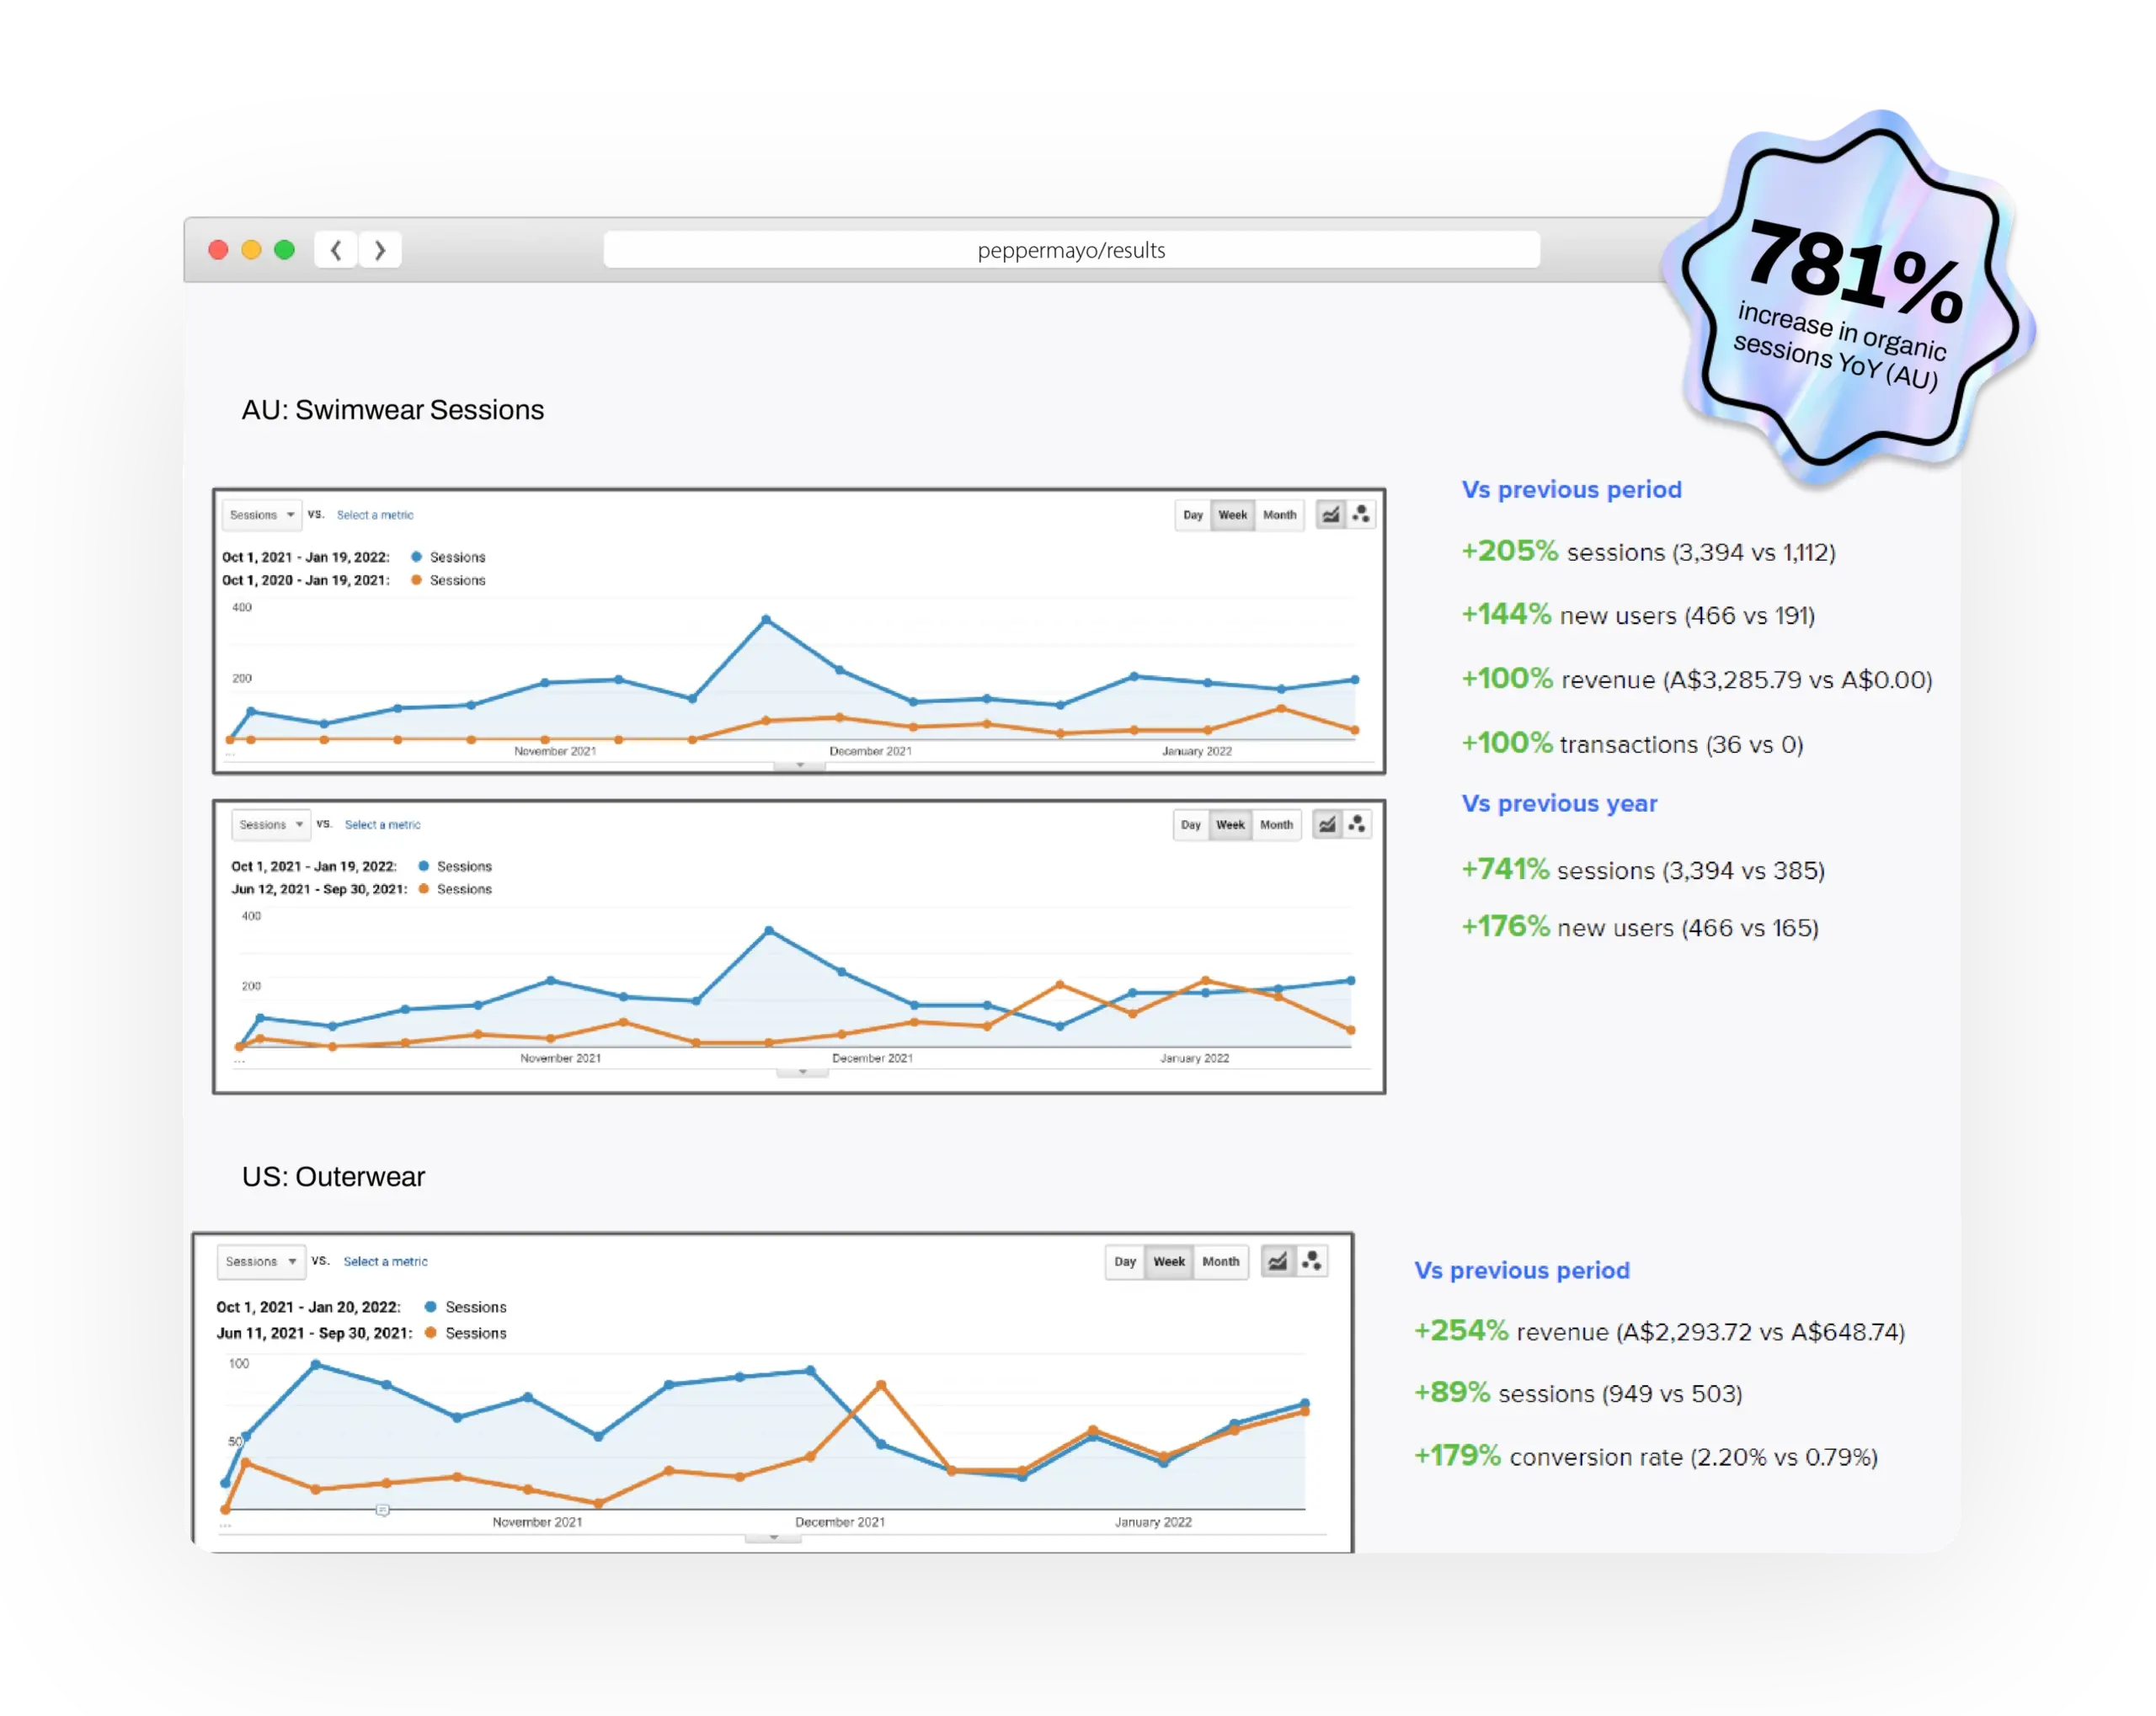2156x1716 pixels.
Task: Click 'US: Outerwear' heading
Action: (334, 1177)
